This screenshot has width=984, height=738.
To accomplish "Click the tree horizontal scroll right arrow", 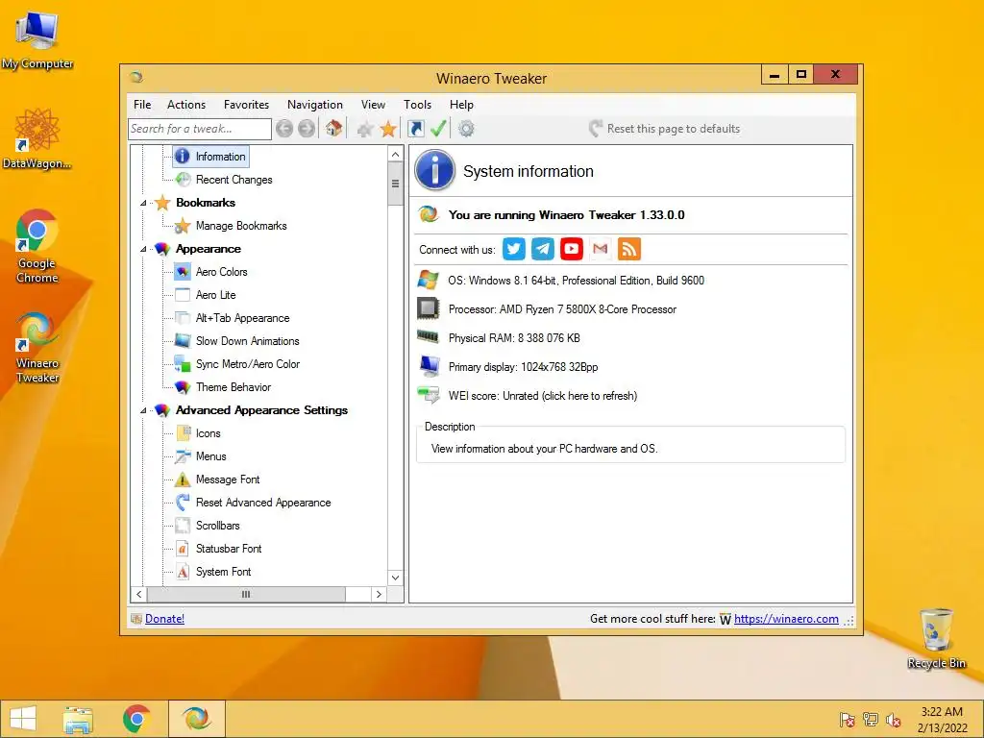I will pyautogui.click(x=379, y=594).
